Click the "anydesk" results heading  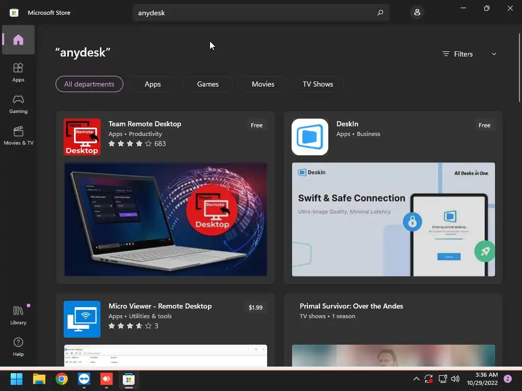(83, 52)
